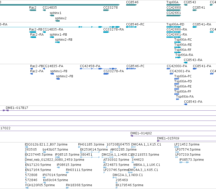Select transcript CG8543-RA
Screen dimensions: 216x189
(186, 63)
